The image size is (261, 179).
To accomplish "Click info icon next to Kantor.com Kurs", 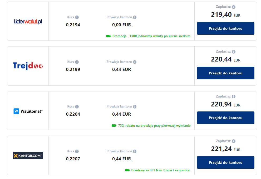I will pyautogui.click(x=77, y=151).
